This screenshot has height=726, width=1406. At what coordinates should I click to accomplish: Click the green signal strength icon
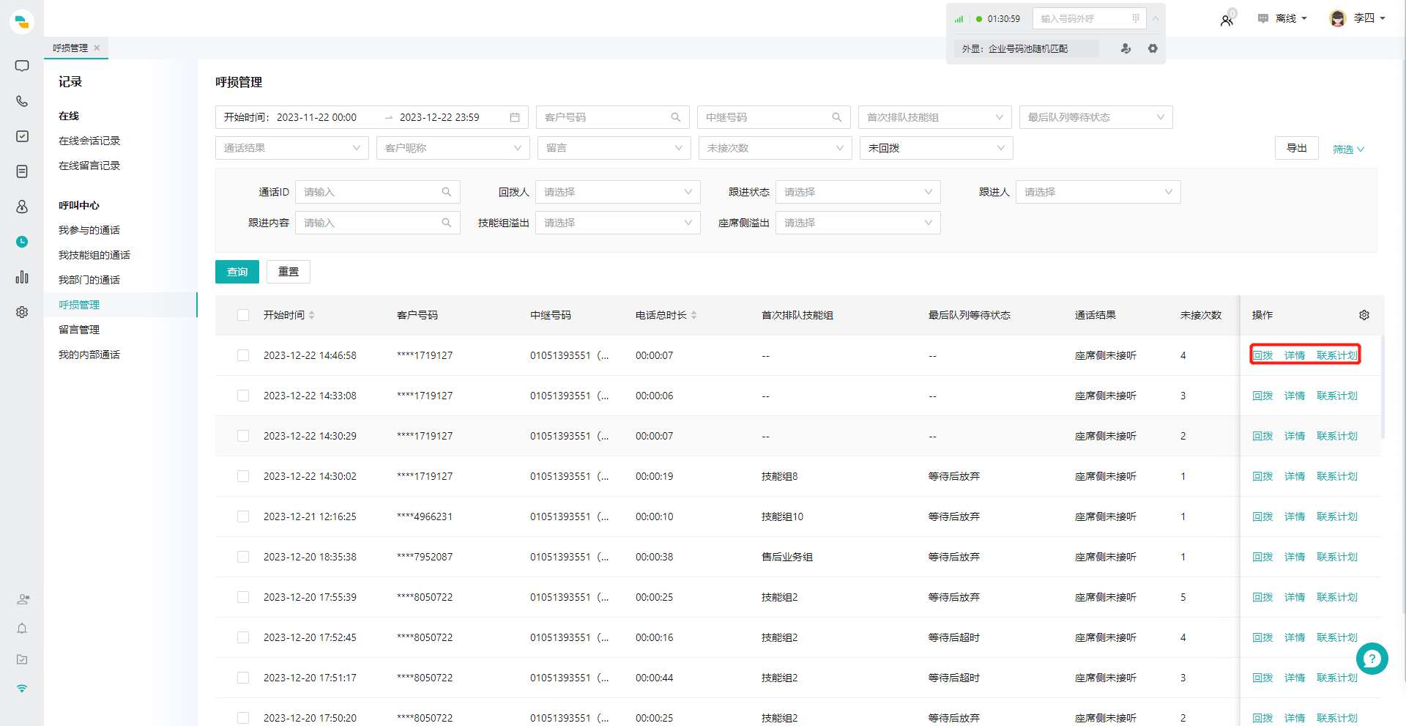[x=959, y=19]
